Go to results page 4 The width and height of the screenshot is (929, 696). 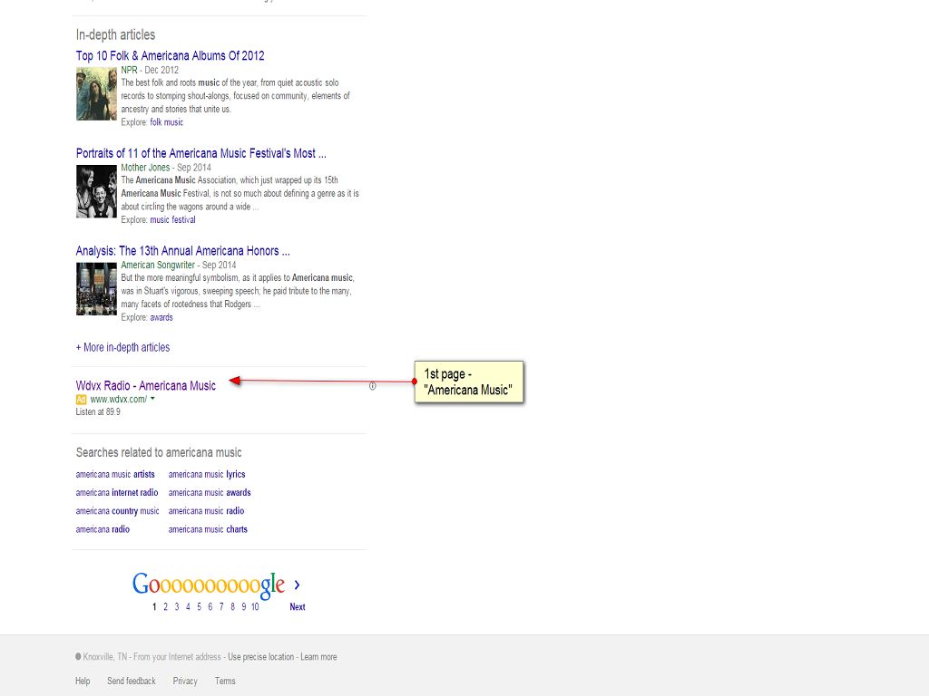pos(188,606)
